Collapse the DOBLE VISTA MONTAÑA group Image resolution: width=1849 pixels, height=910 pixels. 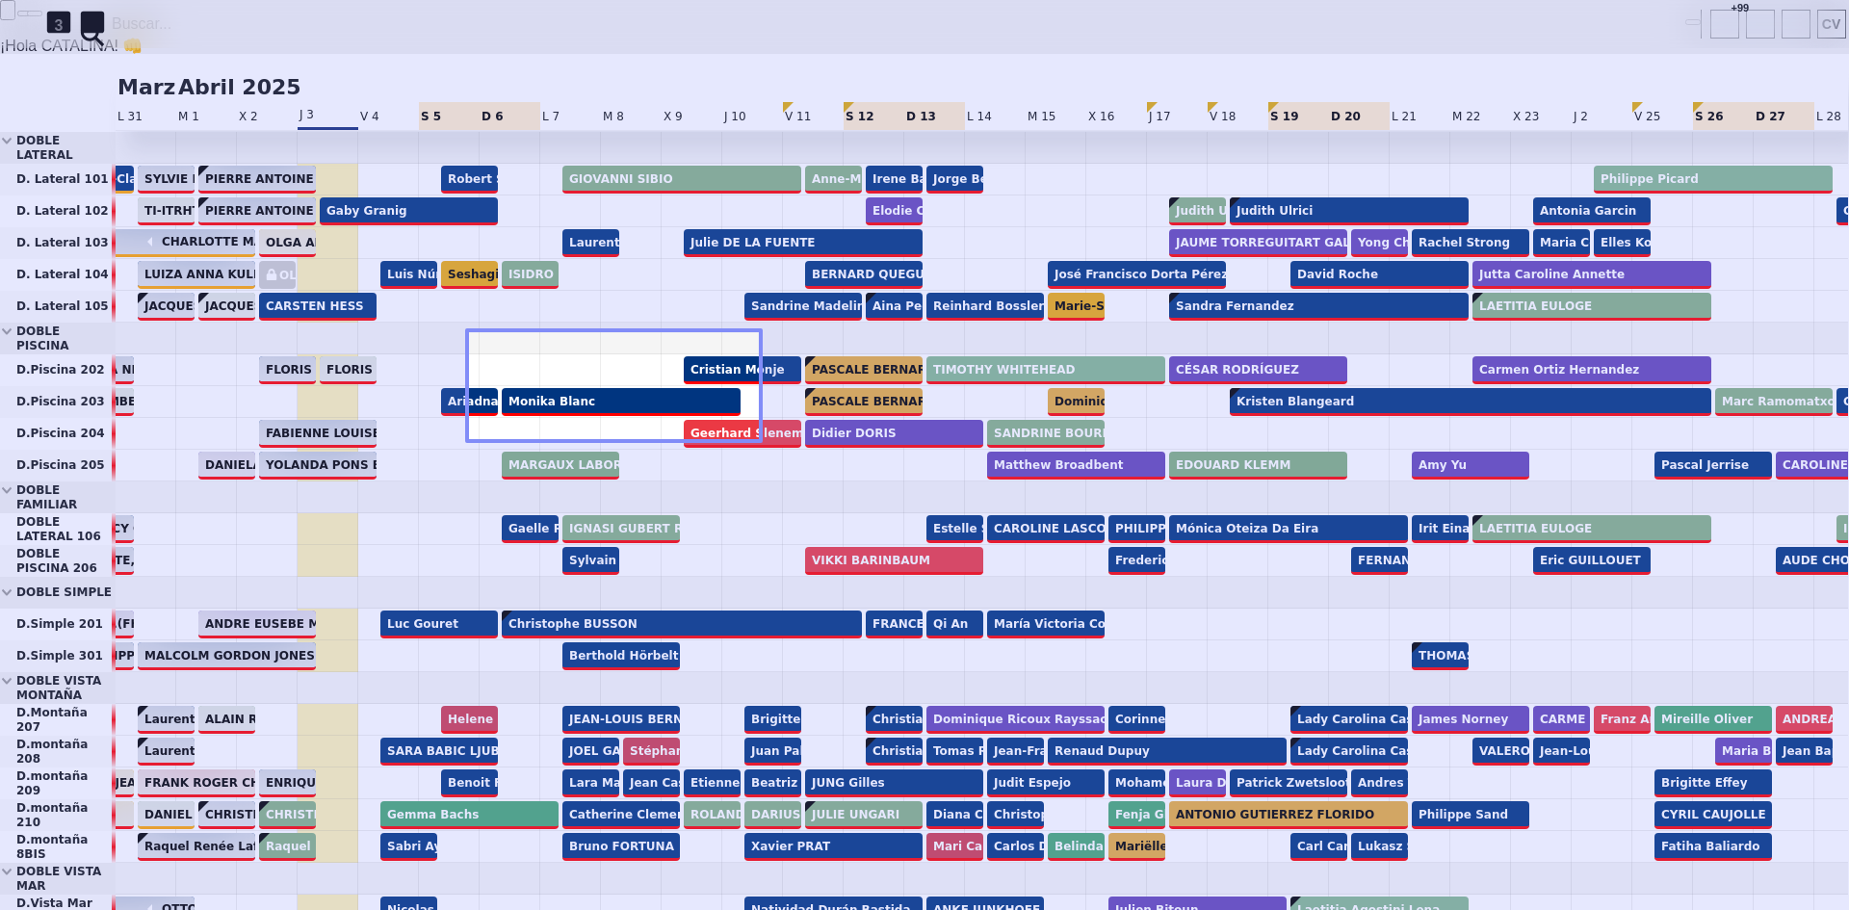click(x=8, y=681)
